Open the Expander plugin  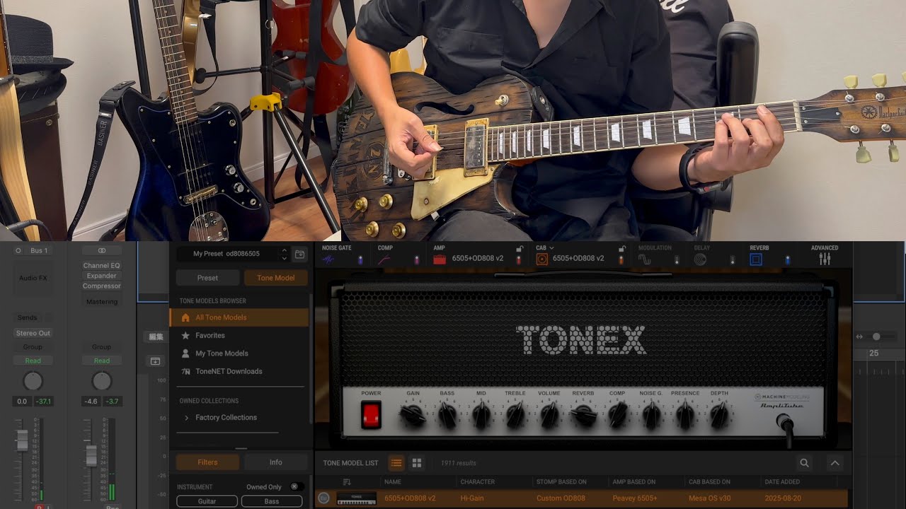pos(102,276)
